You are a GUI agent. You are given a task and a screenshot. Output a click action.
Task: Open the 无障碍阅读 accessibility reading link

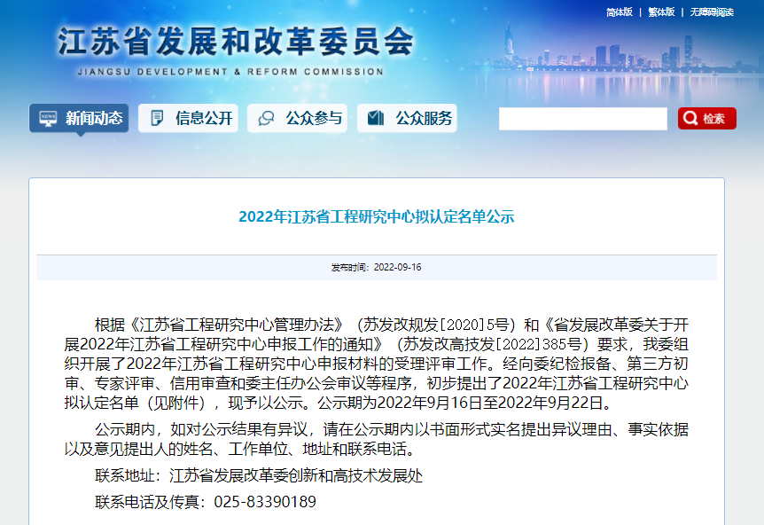(x=712, y=12)
